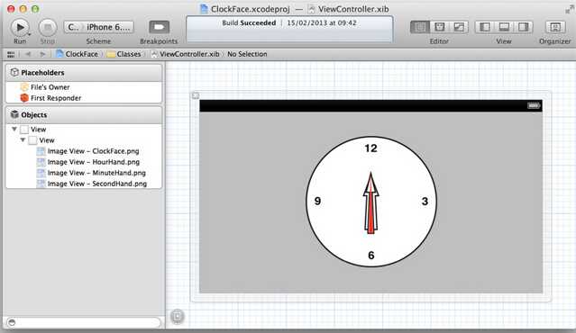The width and height of the screenshot is (576, 333).
Task: Click the ClockFace.xcodeproj title icon
Action: click(x=204, y=9)
